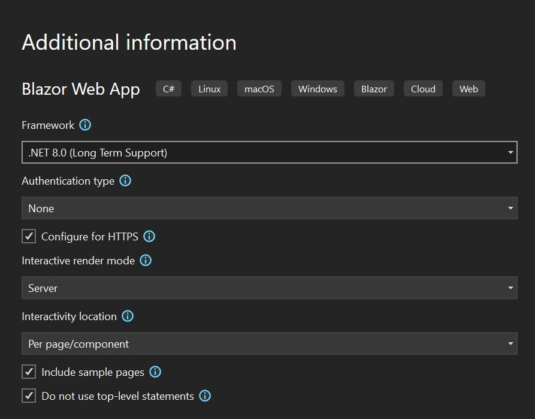Click the Blazor Web App title
Screen dimensions: 535x419
[81, 89]
